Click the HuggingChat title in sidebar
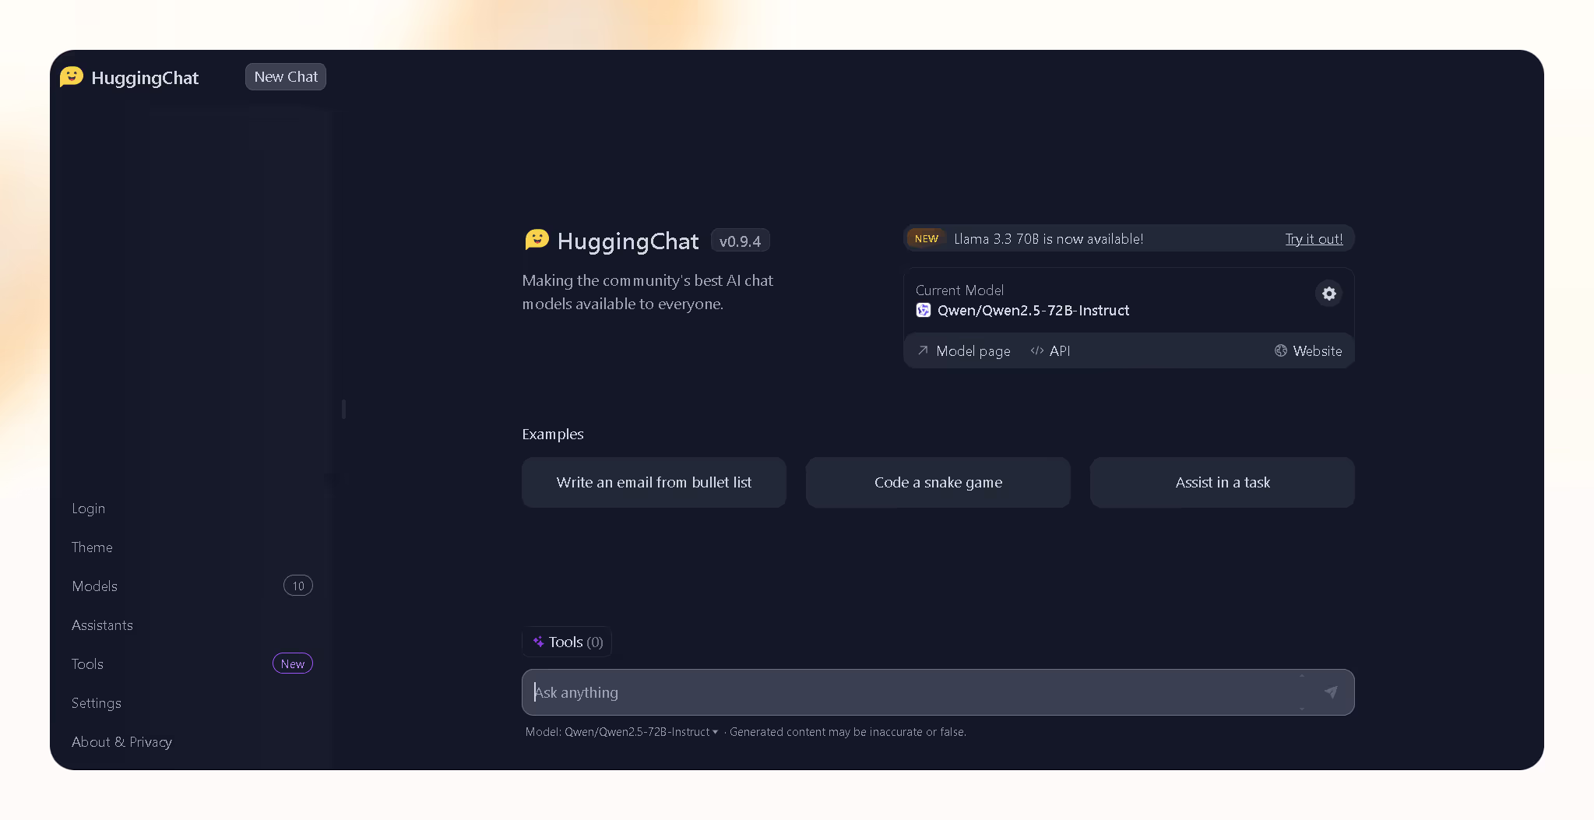The height and width of the screenshot is (820, 1594). click(145, 77)
